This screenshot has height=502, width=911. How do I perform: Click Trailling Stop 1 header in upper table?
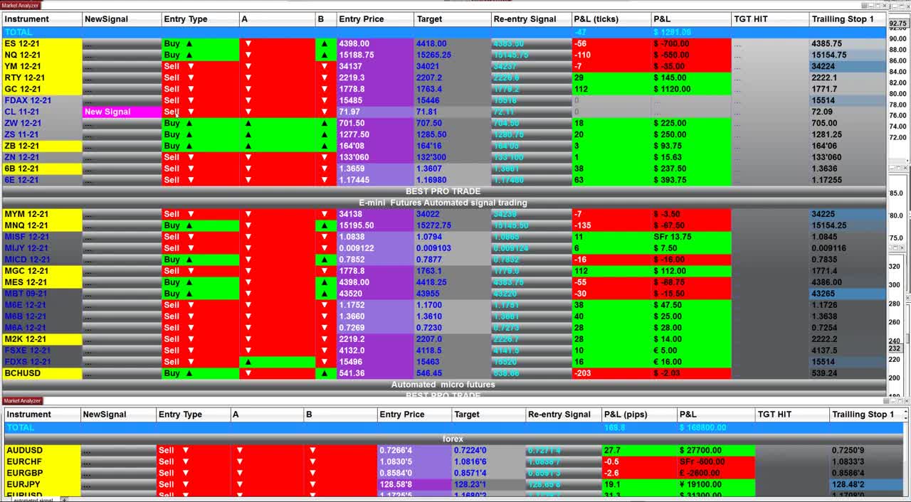point(847,19)
